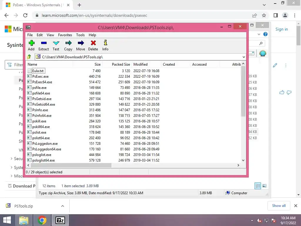
Task: Close the PsExec browser tab
Action: click(x=68, y=5)
